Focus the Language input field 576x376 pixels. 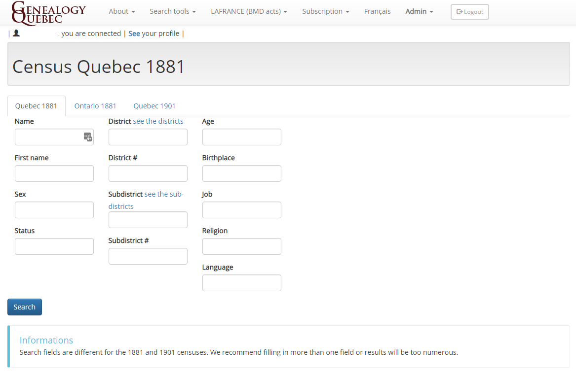[x=242, y=283]
